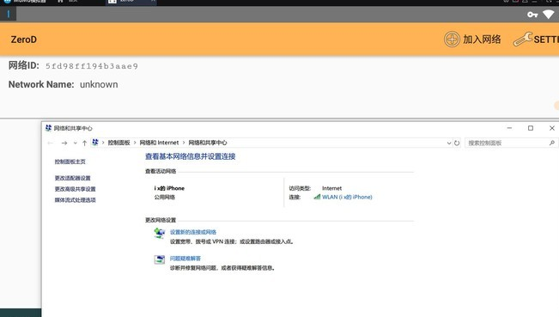Image resolution: width=559 pixels, height=317 pixels.
Task: Select 网络和共享中心 breadcrumb
Action: point(208,143)
